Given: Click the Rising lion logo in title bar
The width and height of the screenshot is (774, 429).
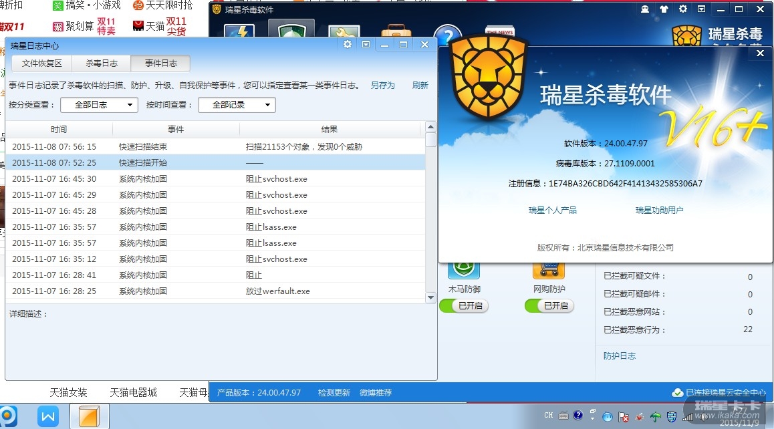Looking at the screenshot, I should pyautogui.click(x=216, y=9).
